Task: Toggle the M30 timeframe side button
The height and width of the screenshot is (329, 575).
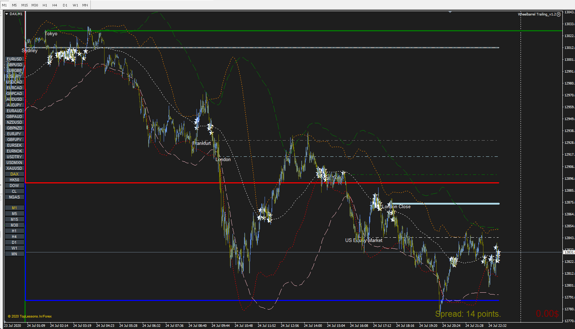Action: 14,225
